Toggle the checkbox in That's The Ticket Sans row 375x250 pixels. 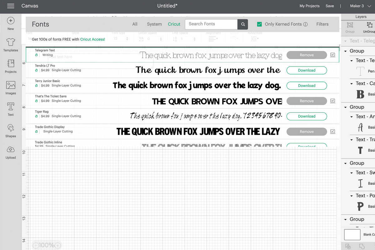point(332,101)
